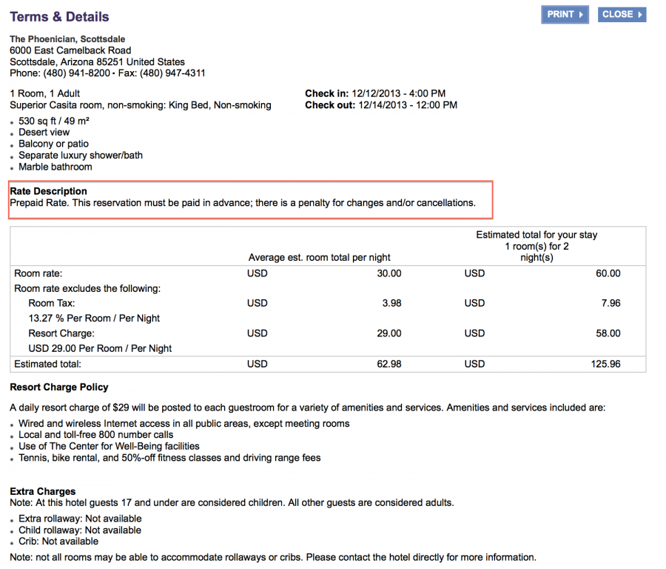Select The Phoenician, Scottsdale hotel name
Image resolution: width=666 pixels, height=569 pixels.
(67, 39)
